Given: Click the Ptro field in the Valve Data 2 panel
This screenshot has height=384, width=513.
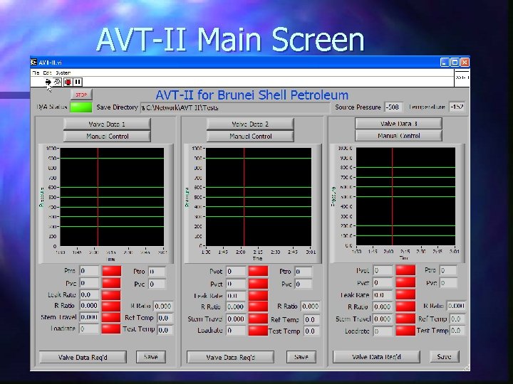Looking at the screenshot, I should 304,272.
